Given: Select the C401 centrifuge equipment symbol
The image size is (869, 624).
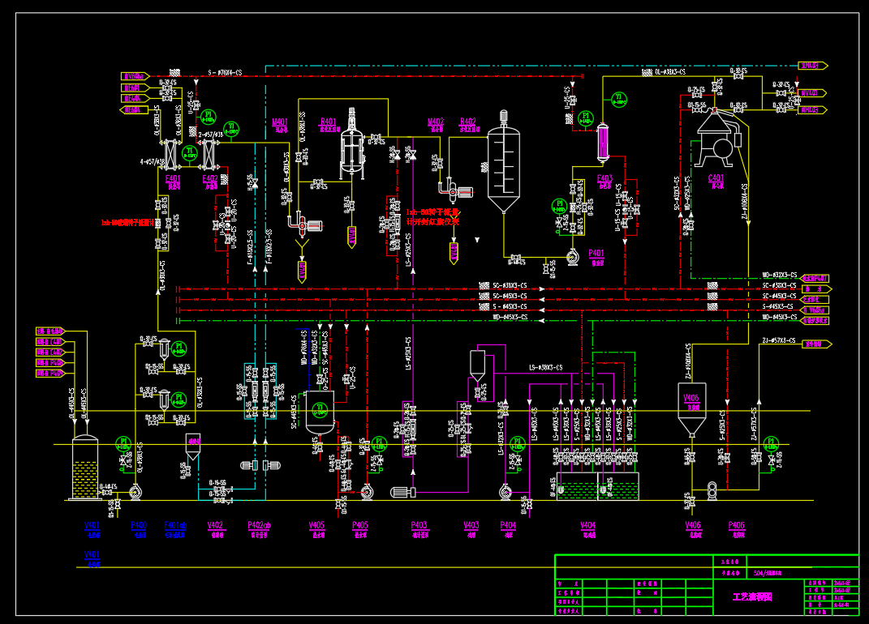Looking at the screenshot, I should 718,139.
